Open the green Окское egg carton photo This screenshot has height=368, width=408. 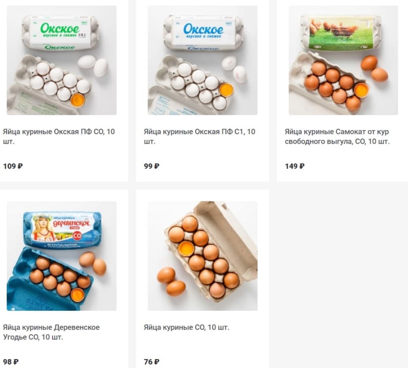pyautogui.click(x=62, y=60)
